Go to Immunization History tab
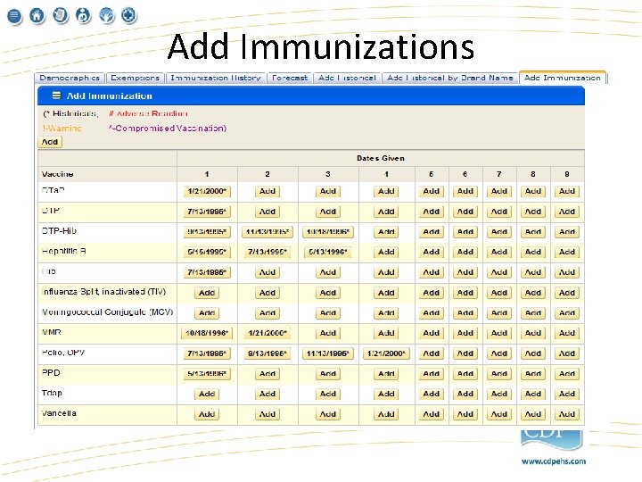Image resolution: width=642 pixels, height=482 pixels. coord(216,78)
